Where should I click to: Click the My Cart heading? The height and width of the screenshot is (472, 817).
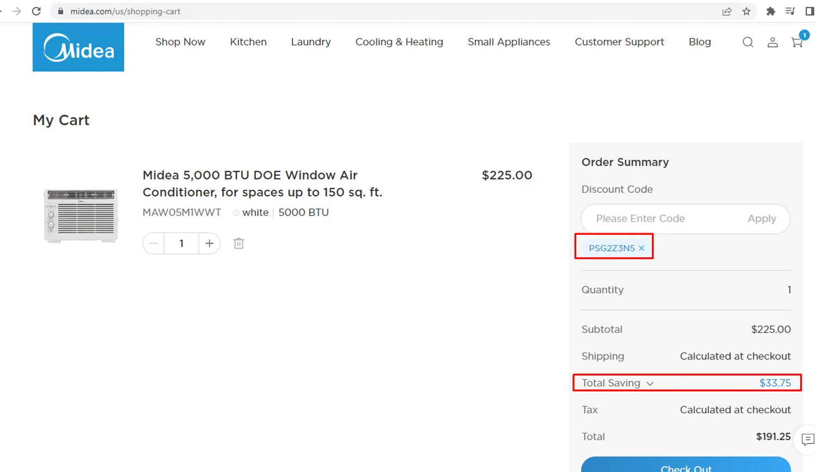(61, 120)
